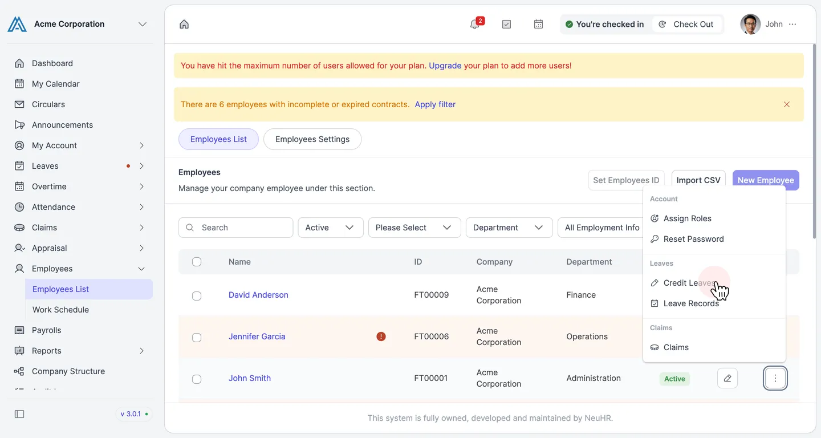
Task: Open the Active status dropdown
Action: 331,228
